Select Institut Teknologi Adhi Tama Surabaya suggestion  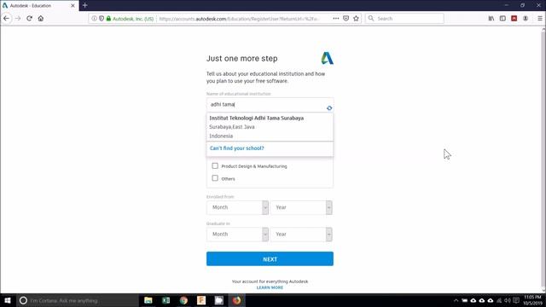pyautogui.click(x=256, y=118)
